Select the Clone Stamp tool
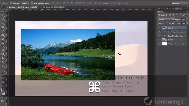The image size is (189, 106). [x=3, y=43]
